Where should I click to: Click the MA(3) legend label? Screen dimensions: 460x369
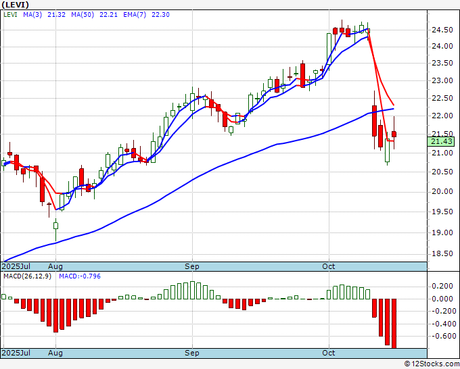32,15
